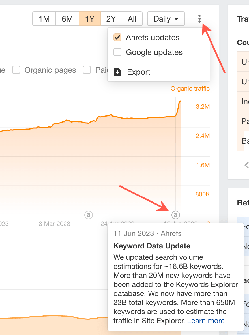249x335 pixels.
Task: Switch chart to the 2Y range
Action: pos(111,19)
